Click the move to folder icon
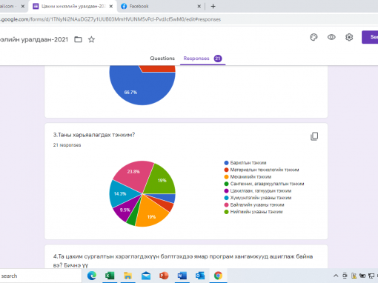The height and width of the screenshot is (283, 378). point(78,39)
